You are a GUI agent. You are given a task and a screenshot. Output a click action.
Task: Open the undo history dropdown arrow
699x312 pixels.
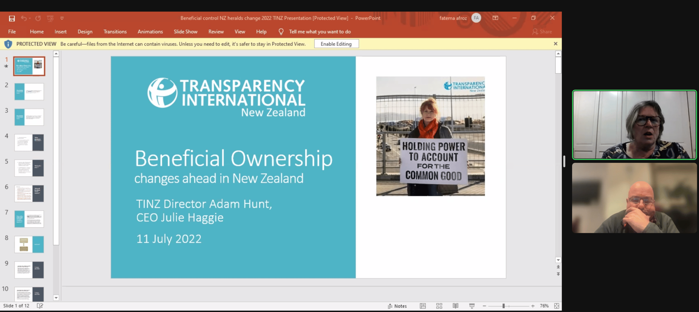pyautogui.click(x=29, y=18)
